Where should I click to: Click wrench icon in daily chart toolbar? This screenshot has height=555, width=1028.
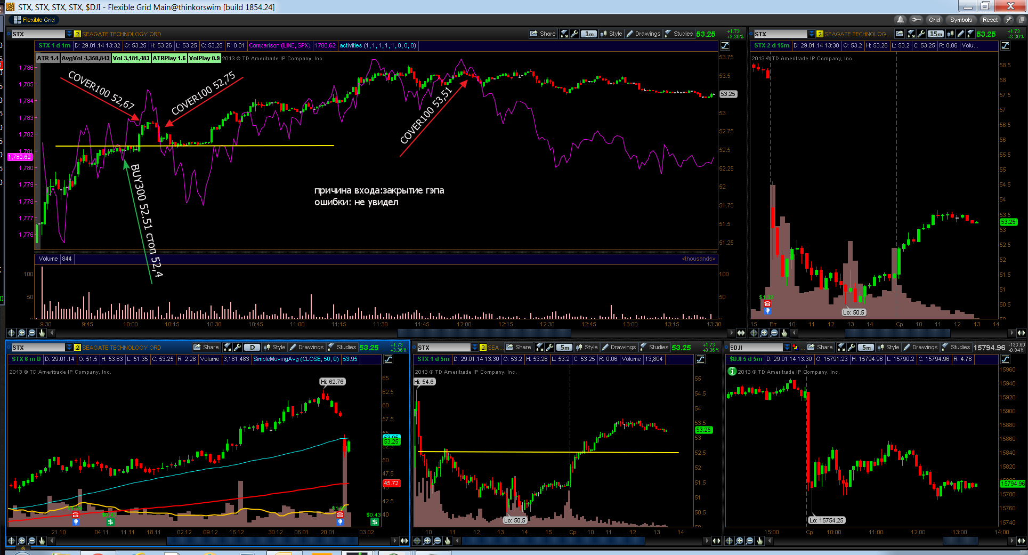tap(238, 347)
